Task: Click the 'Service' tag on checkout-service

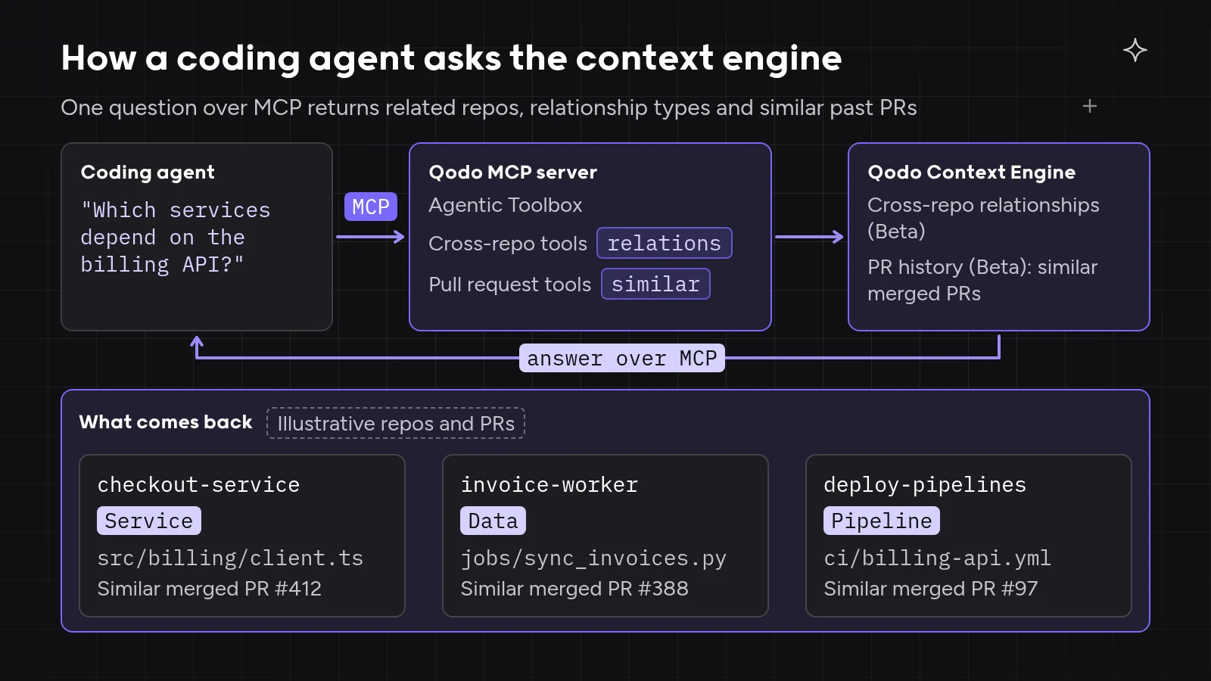Action: point(149,521)
